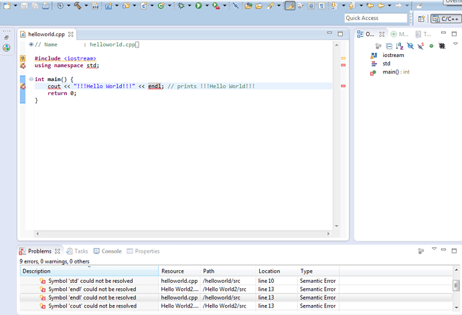
Task: Toggle alphabetical sort in Outline
Action: (x=400, y=46)
